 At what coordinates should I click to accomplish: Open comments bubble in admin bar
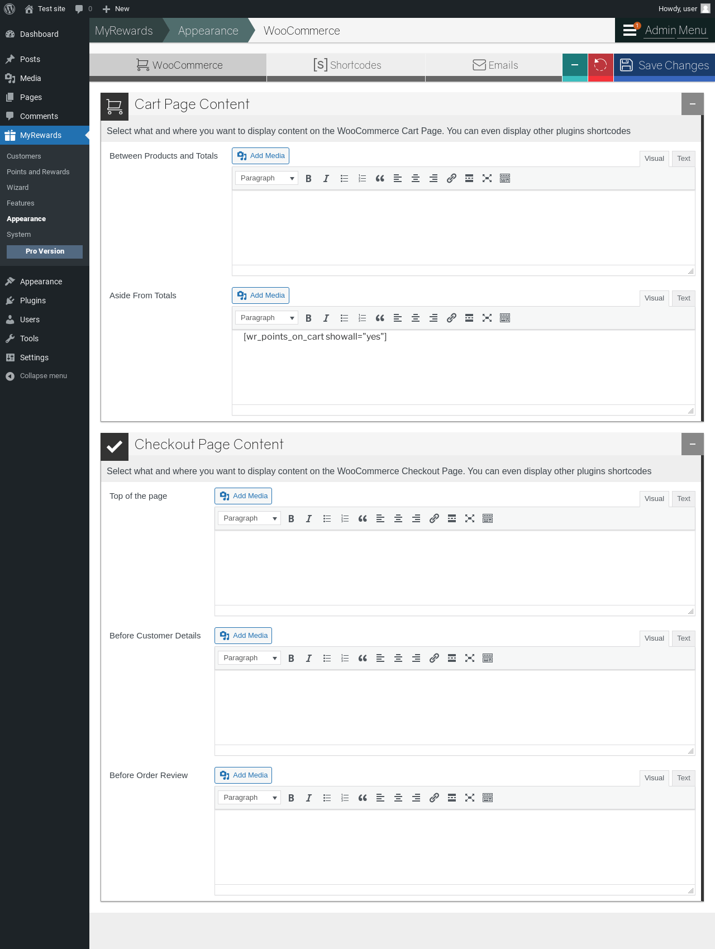(84, 9)
